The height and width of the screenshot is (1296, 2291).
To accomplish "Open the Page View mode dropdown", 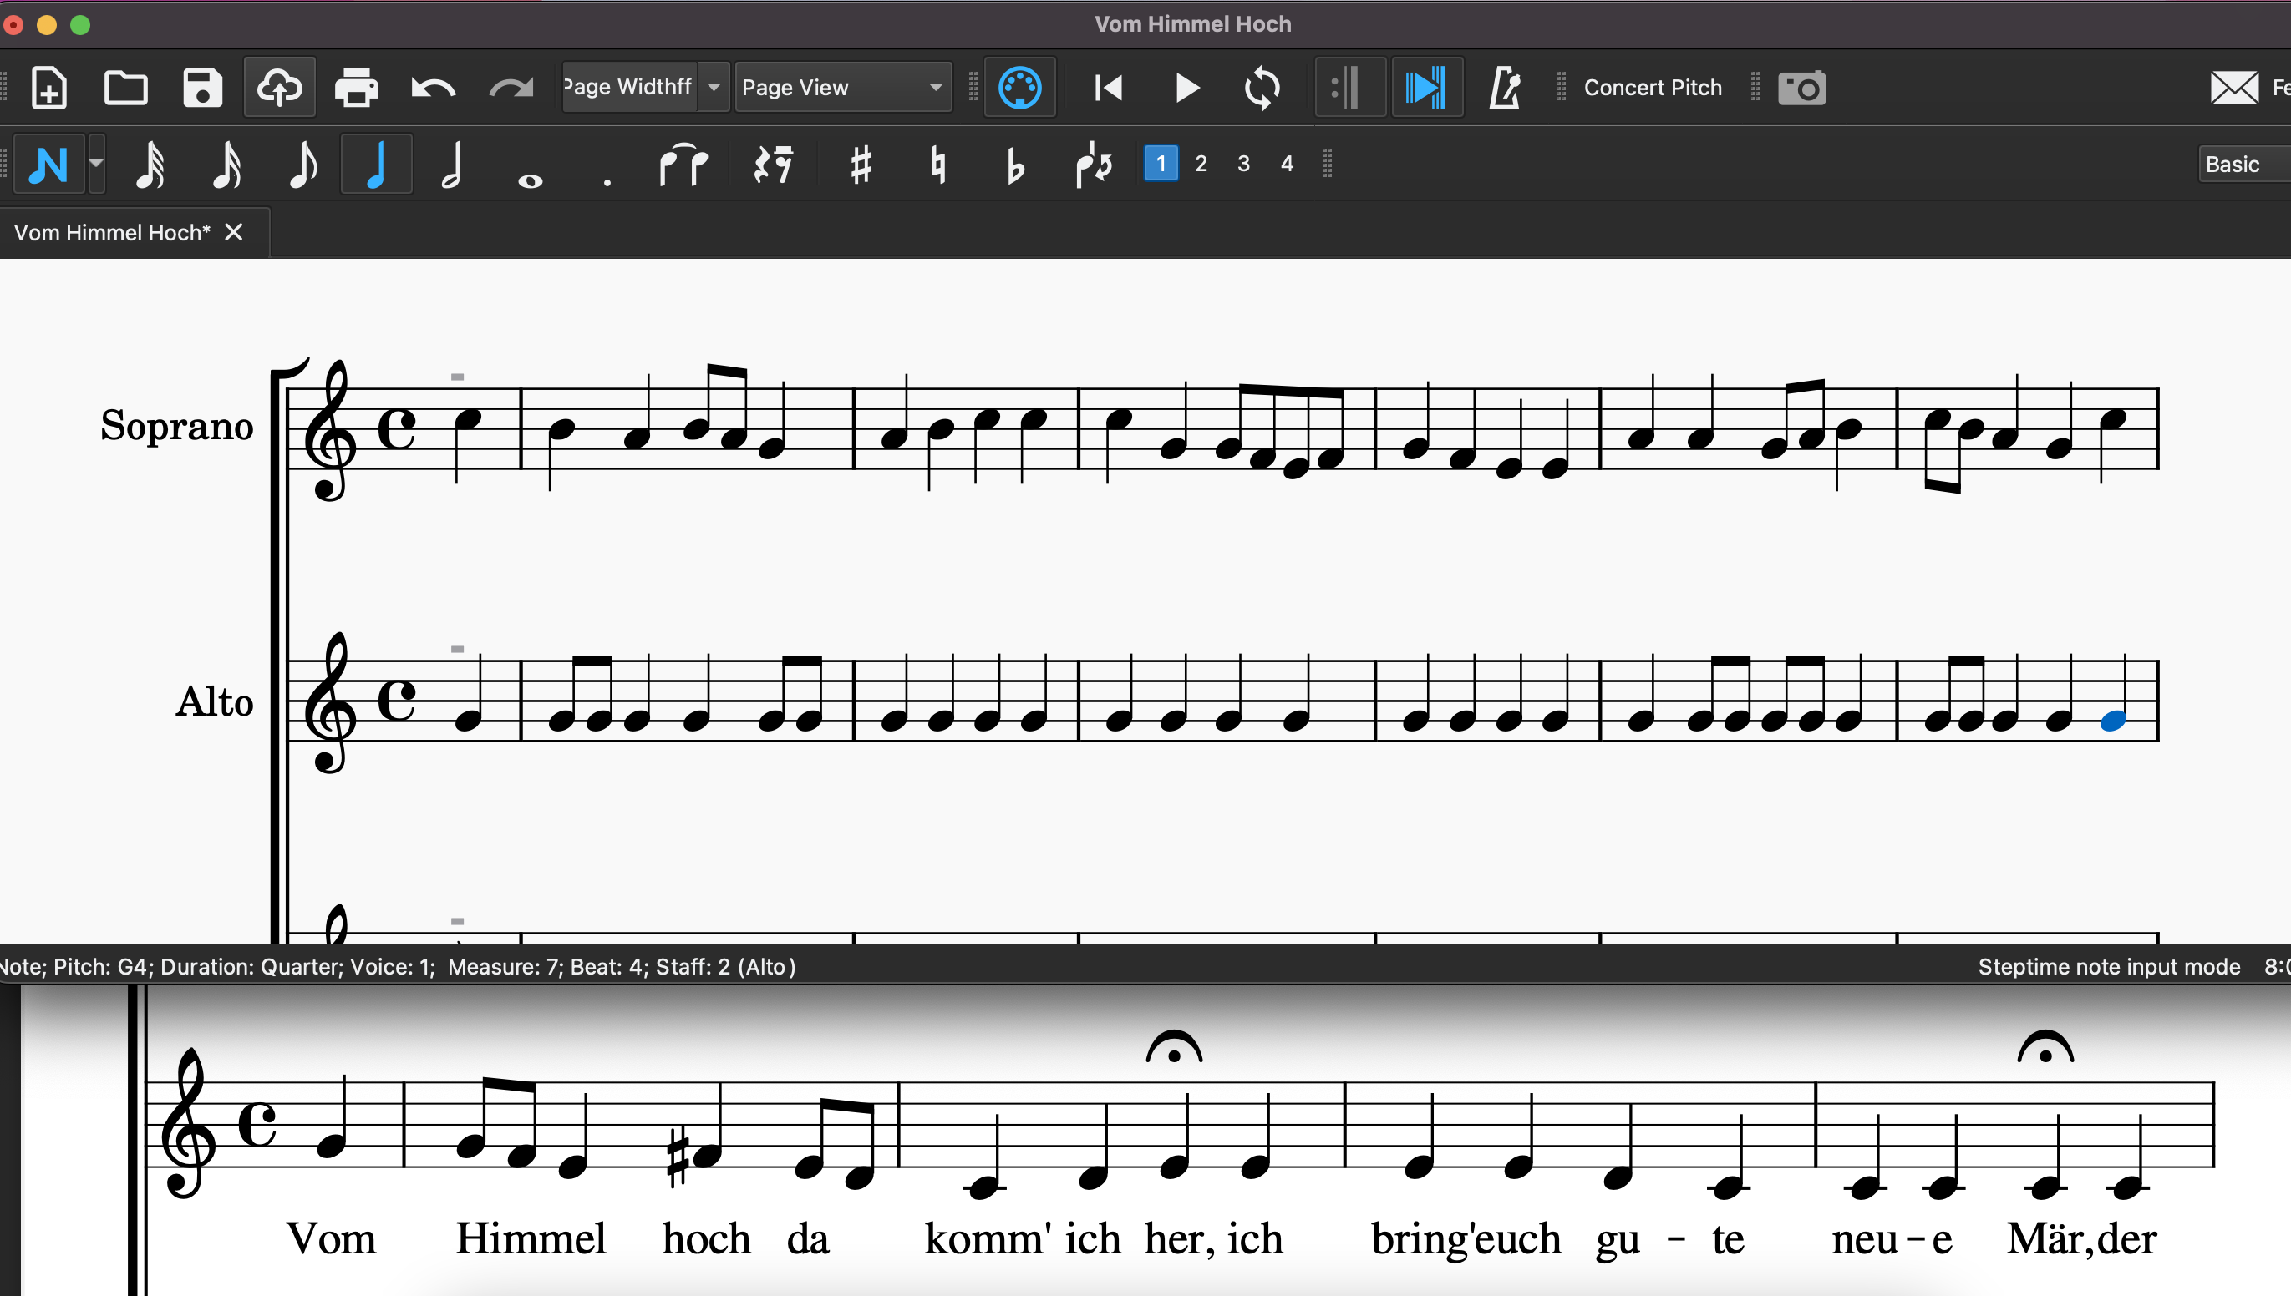I will click(842, 87).
